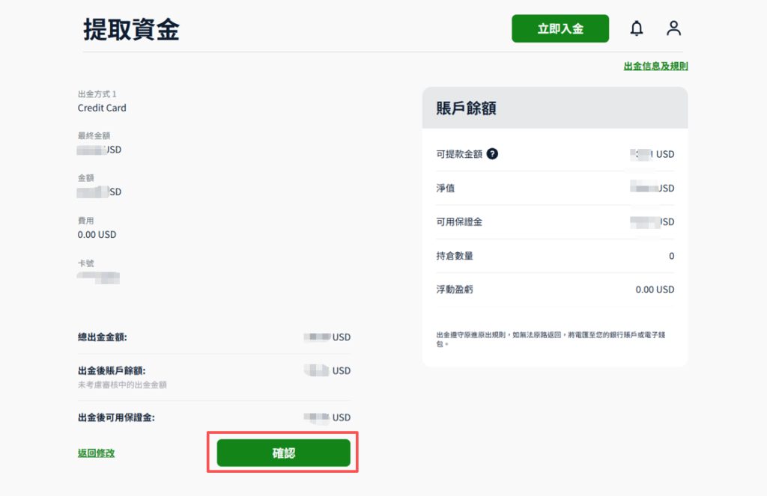The image size is (767, 496).
Task: Click the 返回修改 link to edit withdrawal
Action: coord(95,453)
